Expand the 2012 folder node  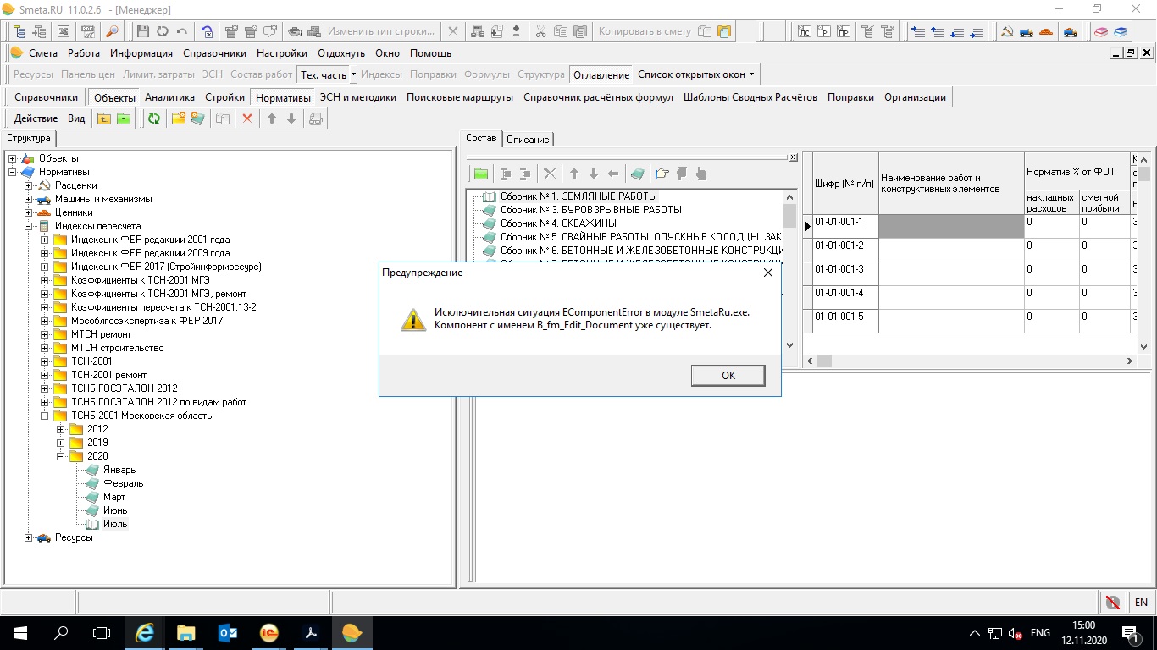(x=61, y=429)
